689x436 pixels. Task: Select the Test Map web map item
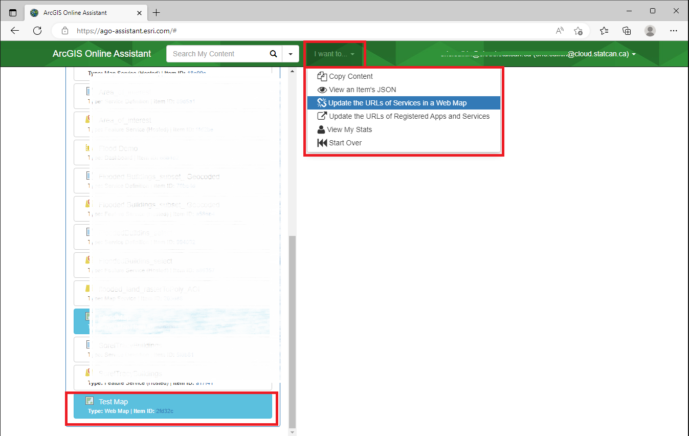(x=173, y=406)
